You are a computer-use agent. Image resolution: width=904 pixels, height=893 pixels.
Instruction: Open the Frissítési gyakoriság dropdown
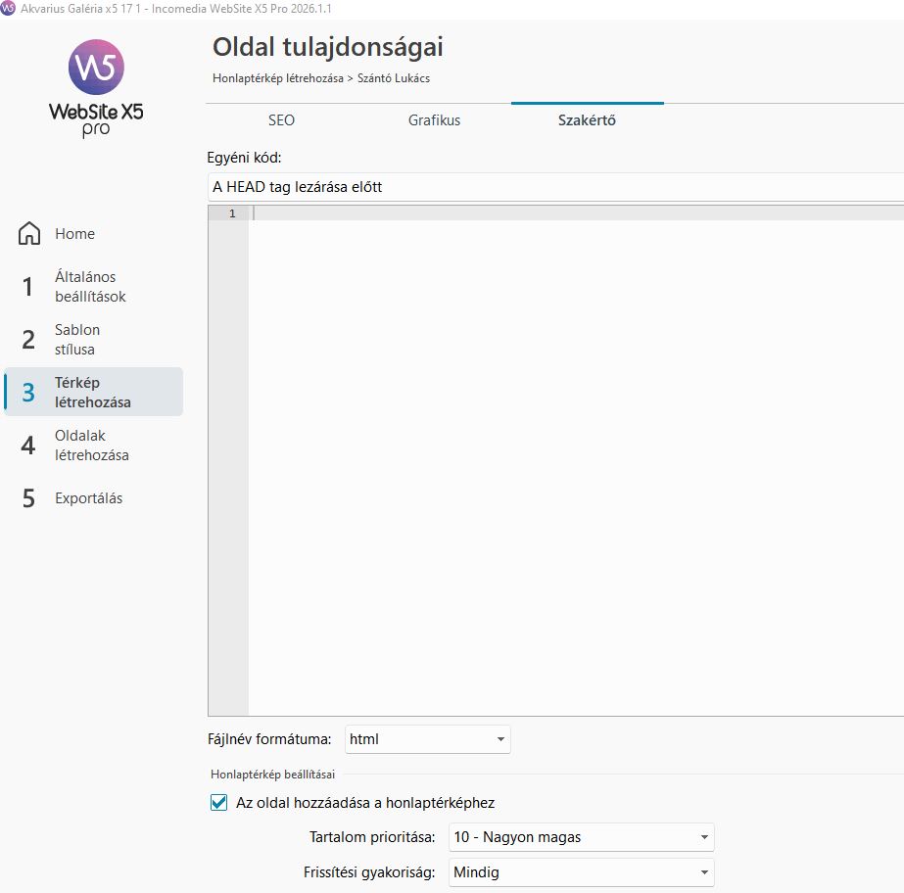[x=581, y=872]
